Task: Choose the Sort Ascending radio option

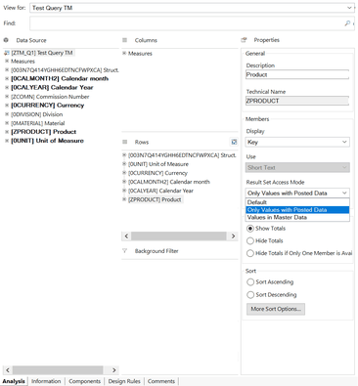Action: pyautogui.click(x=250, y=281)
